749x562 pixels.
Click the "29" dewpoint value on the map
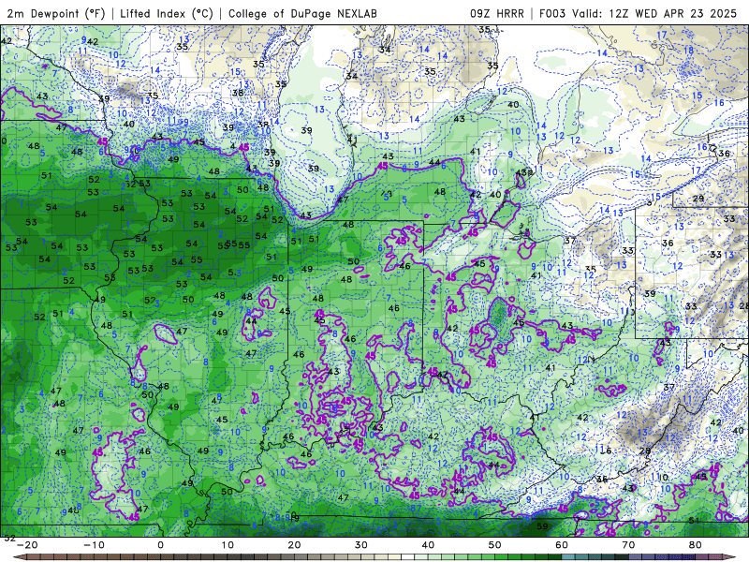point(698,199)
